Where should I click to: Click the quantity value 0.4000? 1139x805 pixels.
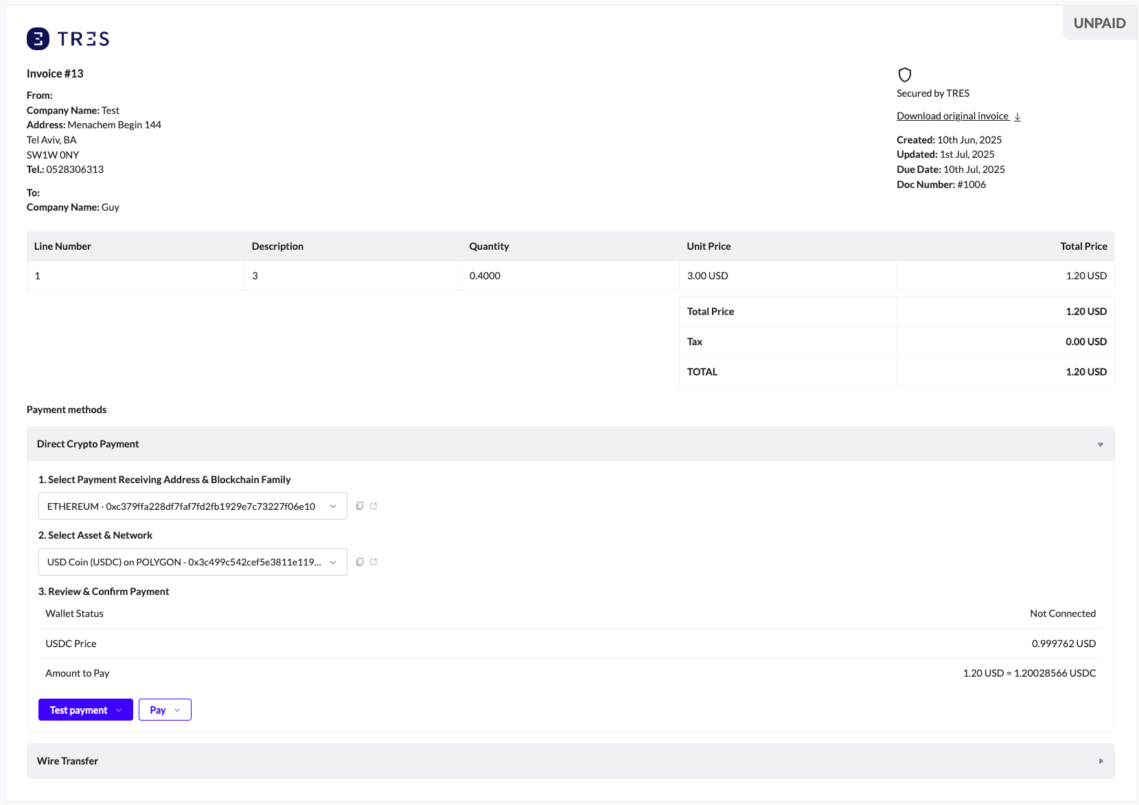coord(485,276)
